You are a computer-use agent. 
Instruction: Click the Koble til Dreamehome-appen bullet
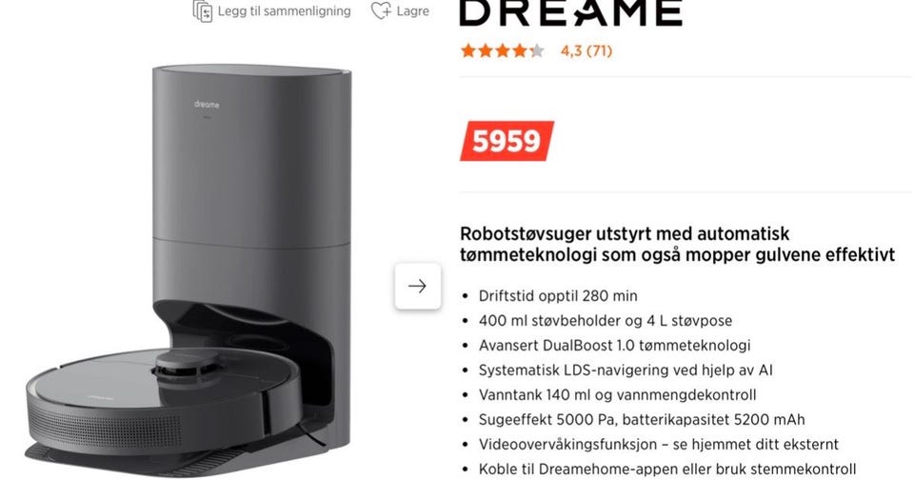click(x=667, y=469)
